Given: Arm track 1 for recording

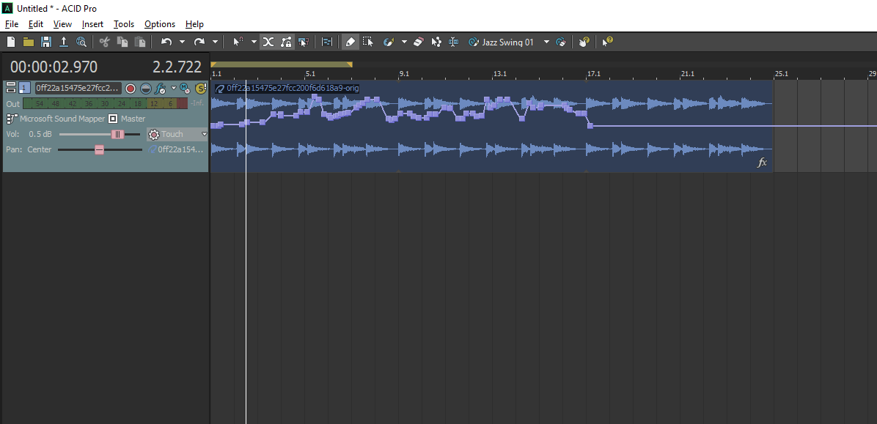Looking at the screenshot, I should pos(131,89).
